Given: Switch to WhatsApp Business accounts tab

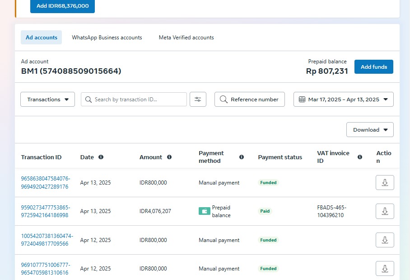Looking at the screenshot, I should pyautogui.click(x=107, y=38).
